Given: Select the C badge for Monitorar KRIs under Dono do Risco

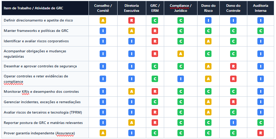Looking at the screenshot, I should pos(208,91).
